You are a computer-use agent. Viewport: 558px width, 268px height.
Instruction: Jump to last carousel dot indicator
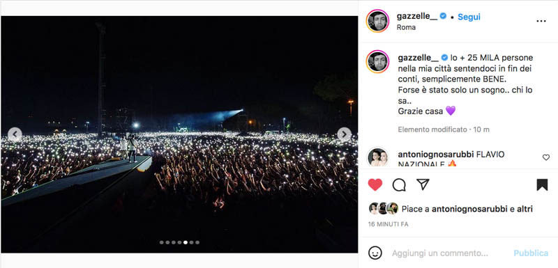197,242
